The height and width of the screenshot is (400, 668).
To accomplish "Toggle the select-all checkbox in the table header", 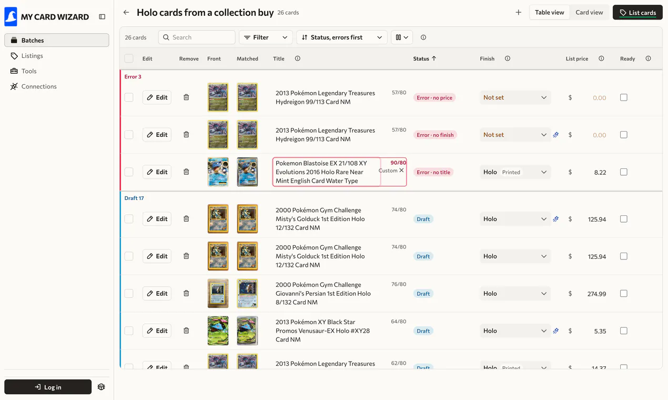I will point(129,58).
